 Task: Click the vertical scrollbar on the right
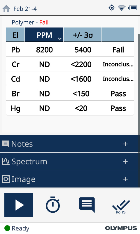(139, 84)
